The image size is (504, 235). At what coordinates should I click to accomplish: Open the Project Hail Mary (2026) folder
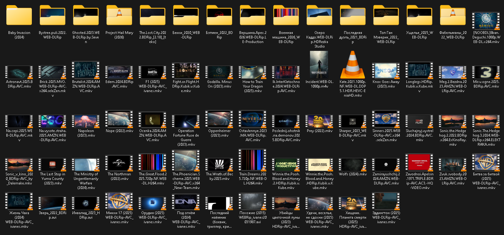[119, 15]
